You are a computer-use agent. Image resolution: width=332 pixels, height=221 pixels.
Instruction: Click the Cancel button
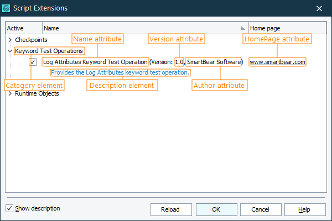click(x=260, y=209)
